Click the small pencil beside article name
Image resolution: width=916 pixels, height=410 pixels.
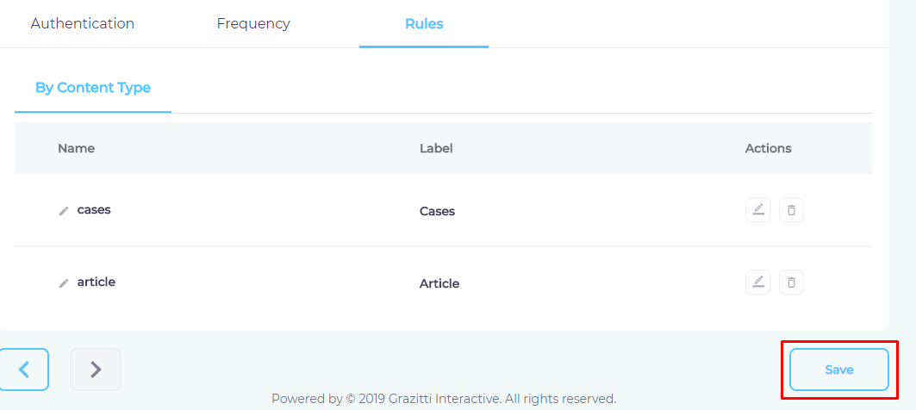point(63,283)
